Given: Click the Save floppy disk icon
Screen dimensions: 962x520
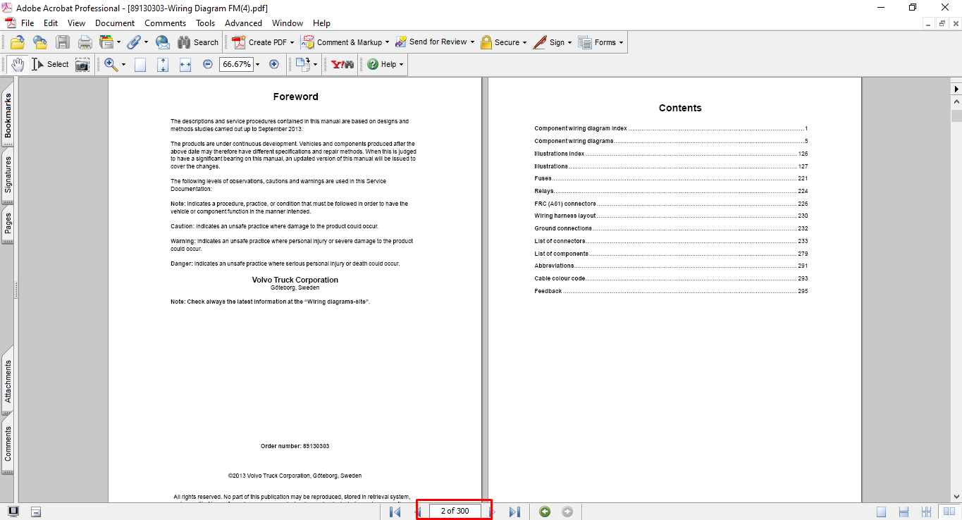Looking at the screenshot, I should click(x=63, y=42).
